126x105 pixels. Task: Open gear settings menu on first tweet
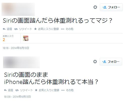point(95,7)
